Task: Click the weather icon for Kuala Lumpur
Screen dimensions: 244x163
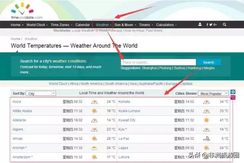Action: (x=206, y=111)
